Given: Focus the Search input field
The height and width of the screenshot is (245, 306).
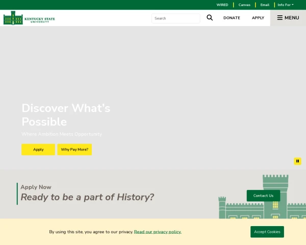Looking at the screenshot, I should click(176, 18).
